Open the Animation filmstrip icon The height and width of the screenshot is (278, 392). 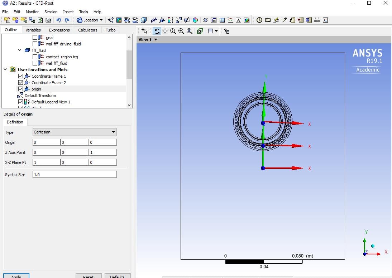point(268,20)
